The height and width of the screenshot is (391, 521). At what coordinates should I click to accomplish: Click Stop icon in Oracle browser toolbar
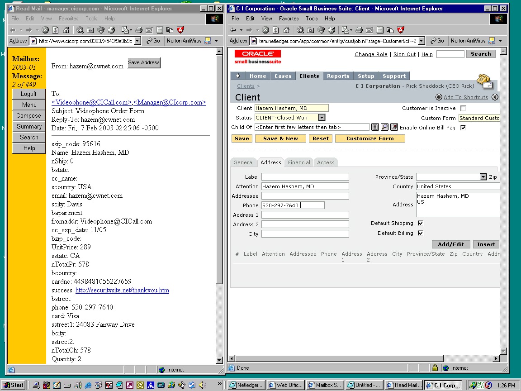point(265,30)
